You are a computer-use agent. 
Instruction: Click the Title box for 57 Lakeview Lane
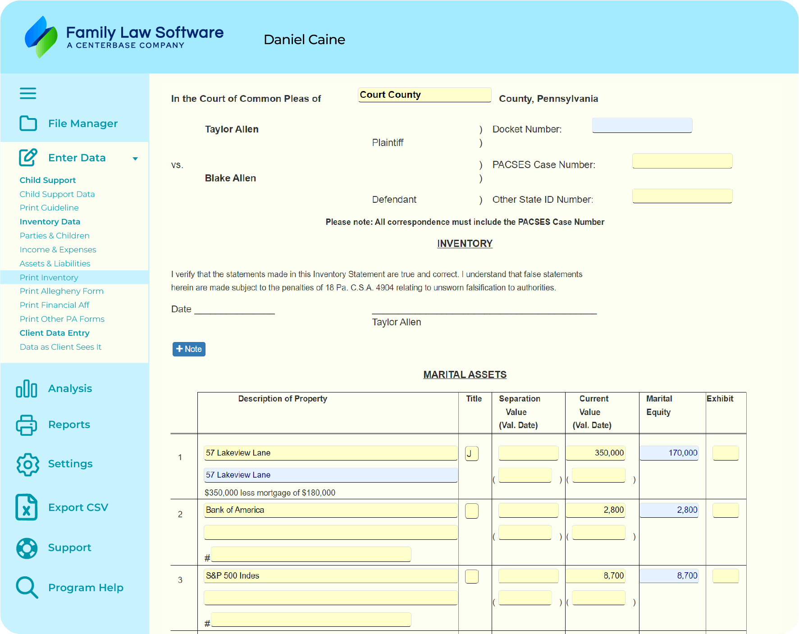tap(471, 453)
